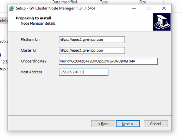Focus the Cluster Uri input field

(x=92, y=50)
